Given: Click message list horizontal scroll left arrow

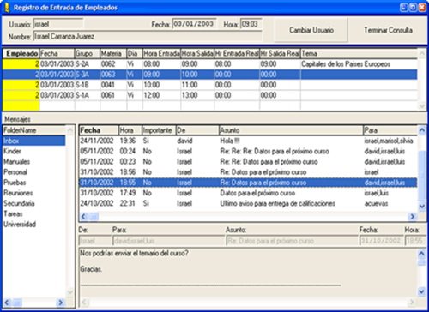Looking at the screenshot, I should [x=83, y=217].
